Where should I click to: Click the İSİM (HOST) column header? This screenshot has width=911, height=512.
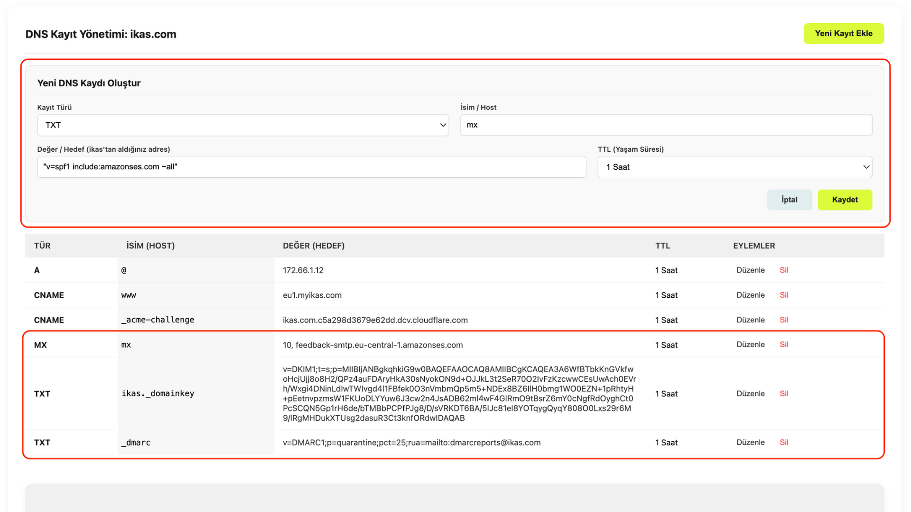pos(150,246)
